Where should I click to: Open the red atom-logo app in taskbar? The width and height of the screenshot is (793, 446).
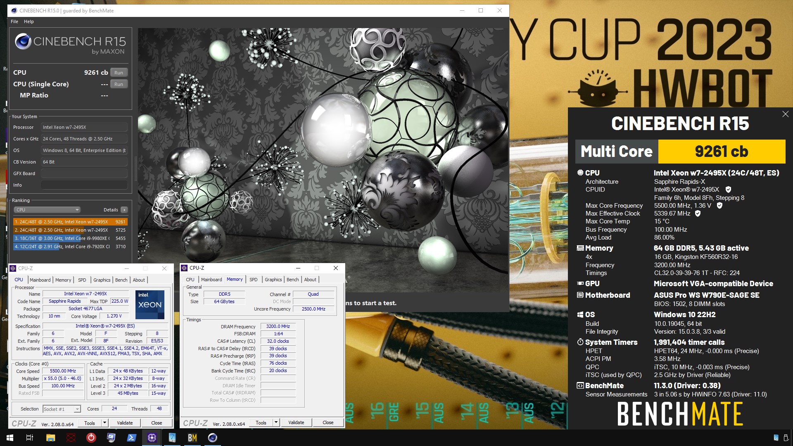pos(71,438)
